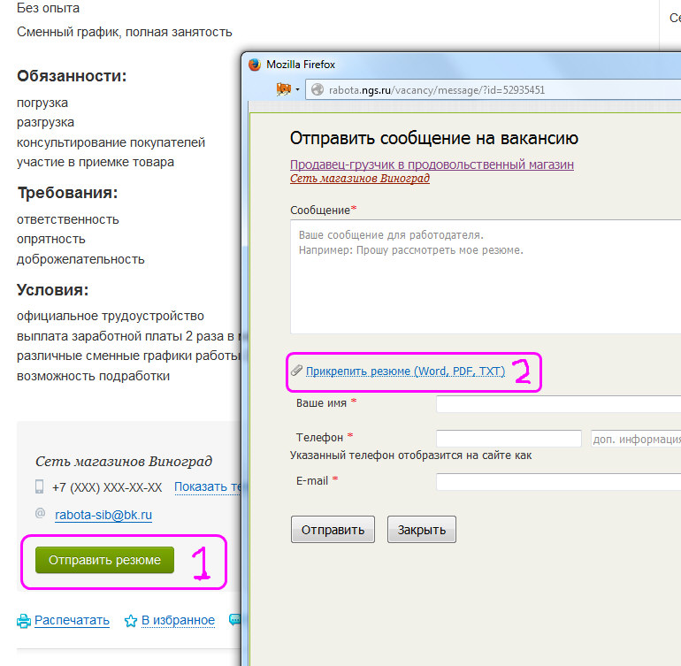Screen dimensions: 681x666
Task: Click the globe site identity icon
Action: pyautogui.click(x=318, y=89)
